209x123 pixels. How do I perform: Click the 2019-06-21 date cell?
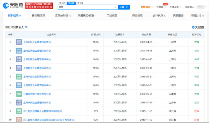pos(146,77)
